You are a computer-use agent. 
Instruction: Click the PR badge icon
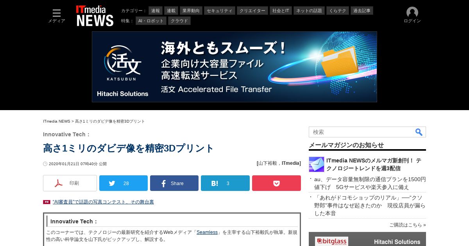pyautogui.click(x=47, y=202)
